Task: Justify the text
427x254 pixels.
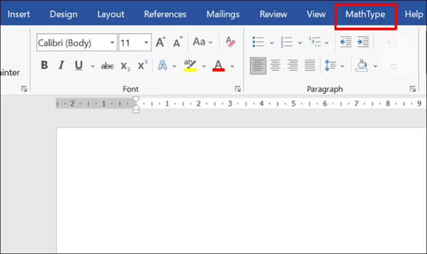Action: click(310, 66)
